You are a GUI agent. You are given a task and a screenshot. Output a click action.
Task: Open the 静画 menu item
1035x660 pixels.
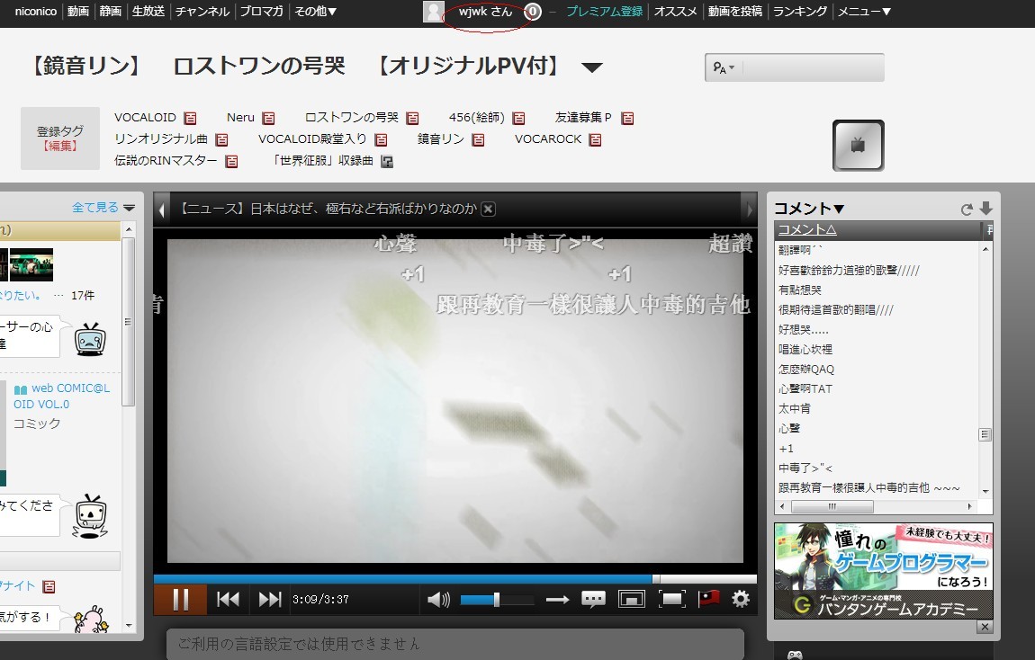[x=110, y=11]
